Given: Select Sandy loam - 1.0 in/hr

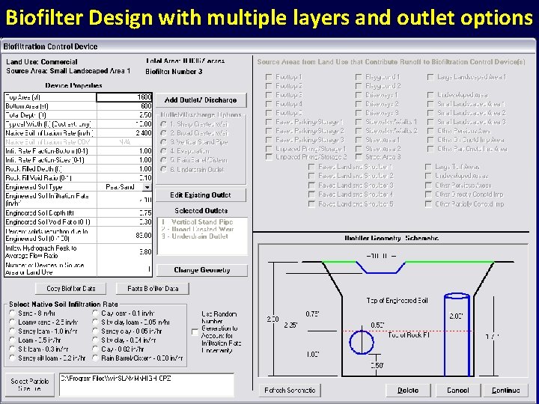Looking at the screenshot, I should [x=13, y=331].
